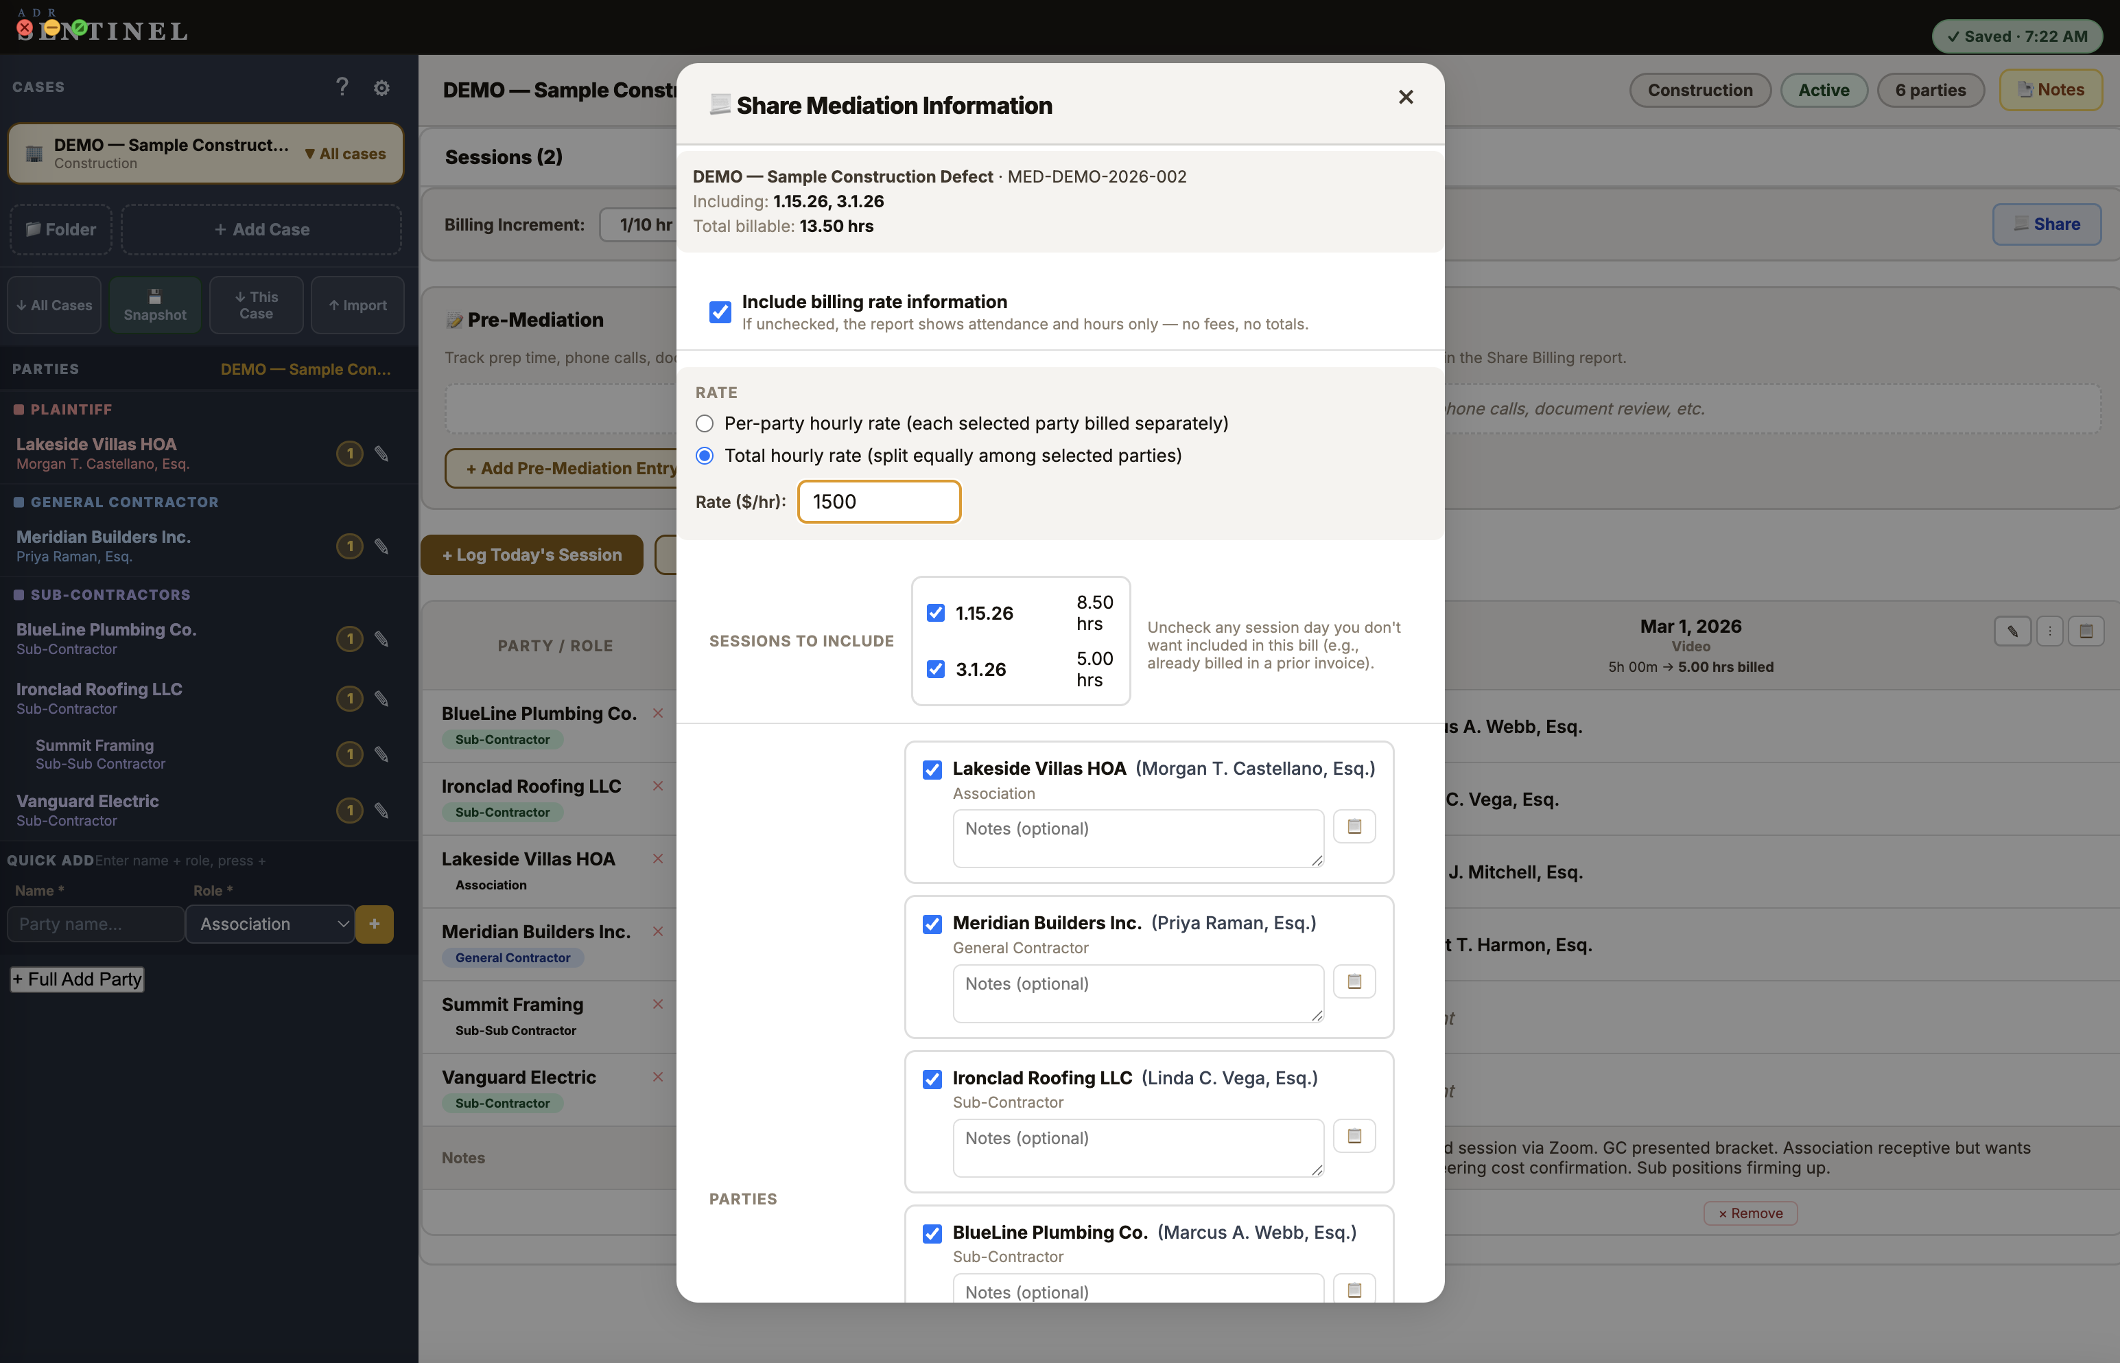This screenshot has height=1363, width=2120.
Task: Remove Summit Framing row with red X
Action: point(657,1003)
